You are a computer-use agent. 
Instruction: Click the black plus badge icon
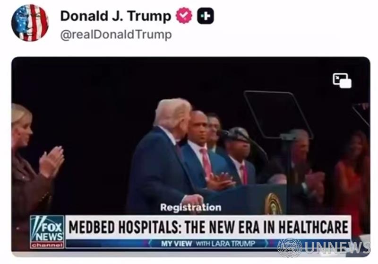[x=206, y=16]
